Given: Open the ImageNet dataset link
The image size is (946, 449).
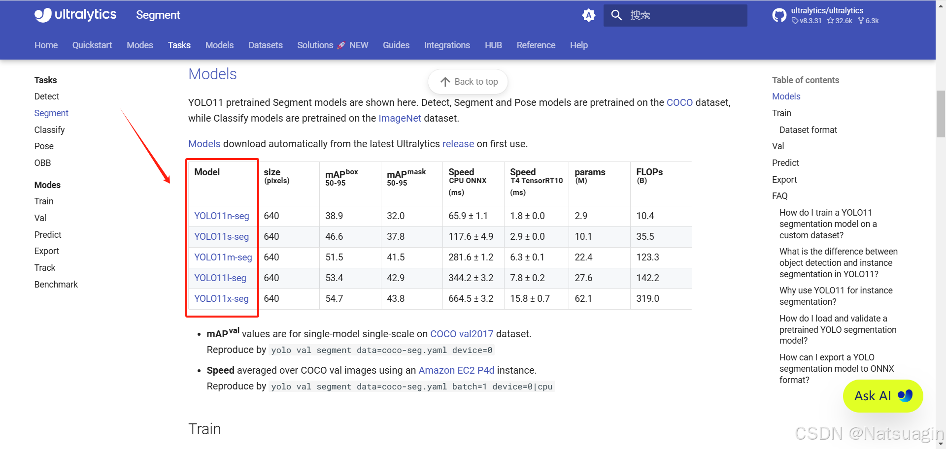Looking at the screenshot, I should 400,118.
